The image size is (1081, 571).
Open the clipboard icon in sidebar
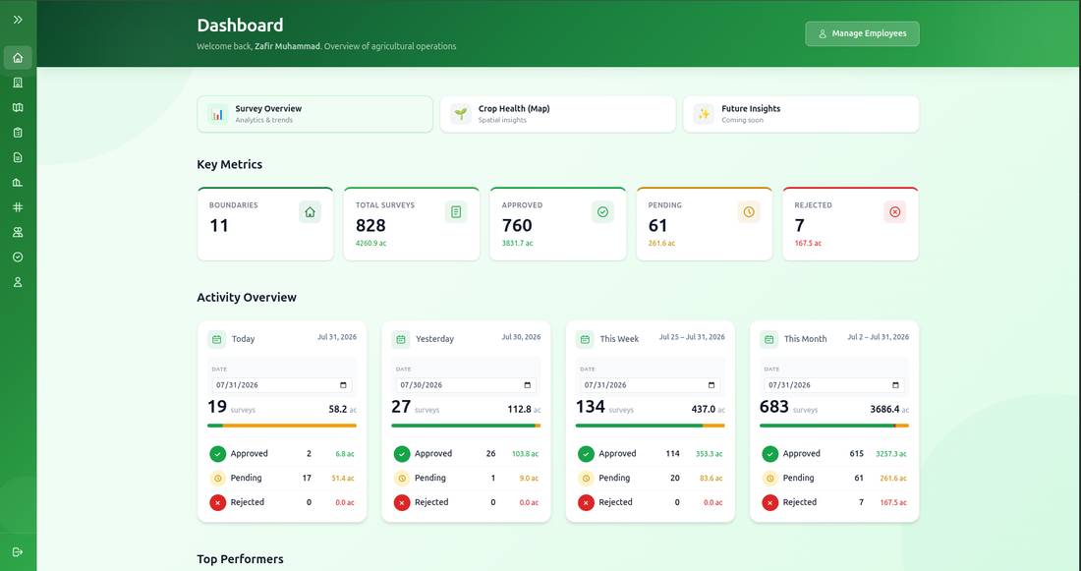[x=18, y=133]
